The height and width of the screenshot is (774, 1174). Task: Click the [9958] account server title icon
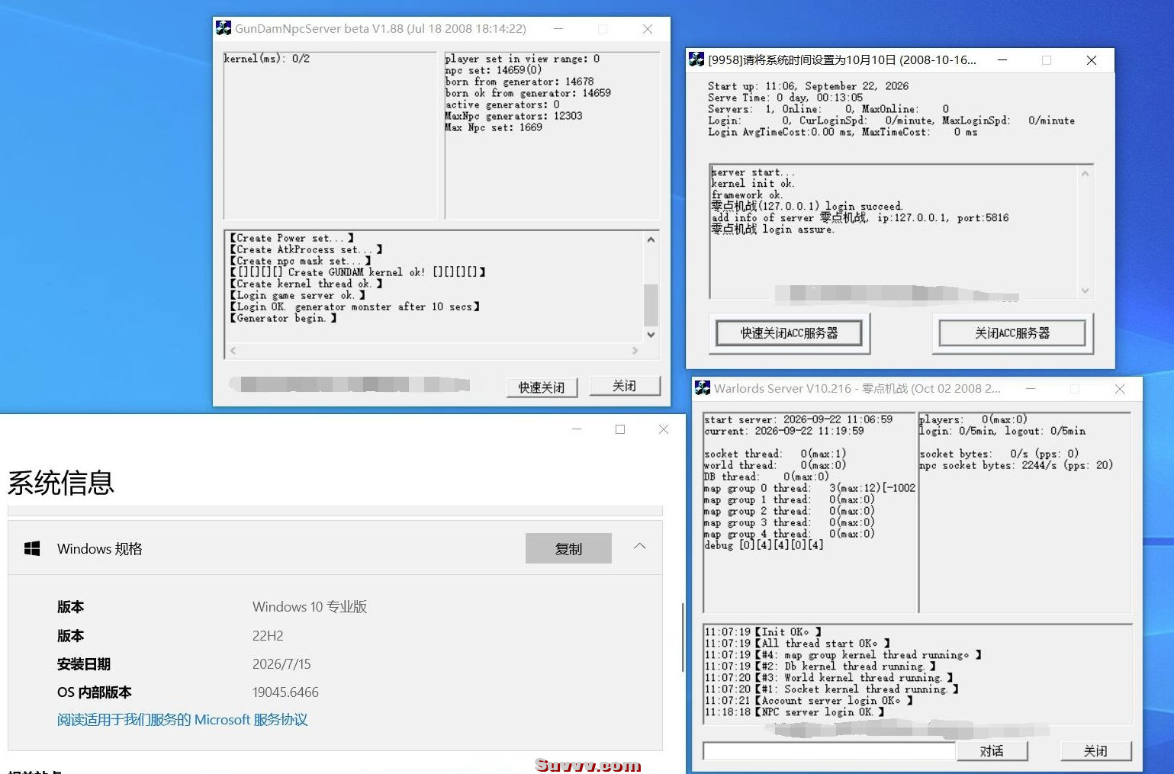pos(696,59)
